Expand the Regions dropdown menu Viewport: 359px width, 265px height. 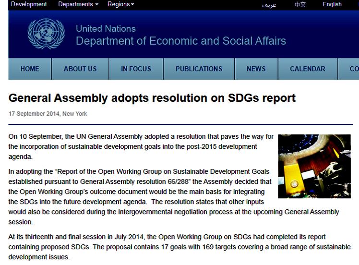120,4
